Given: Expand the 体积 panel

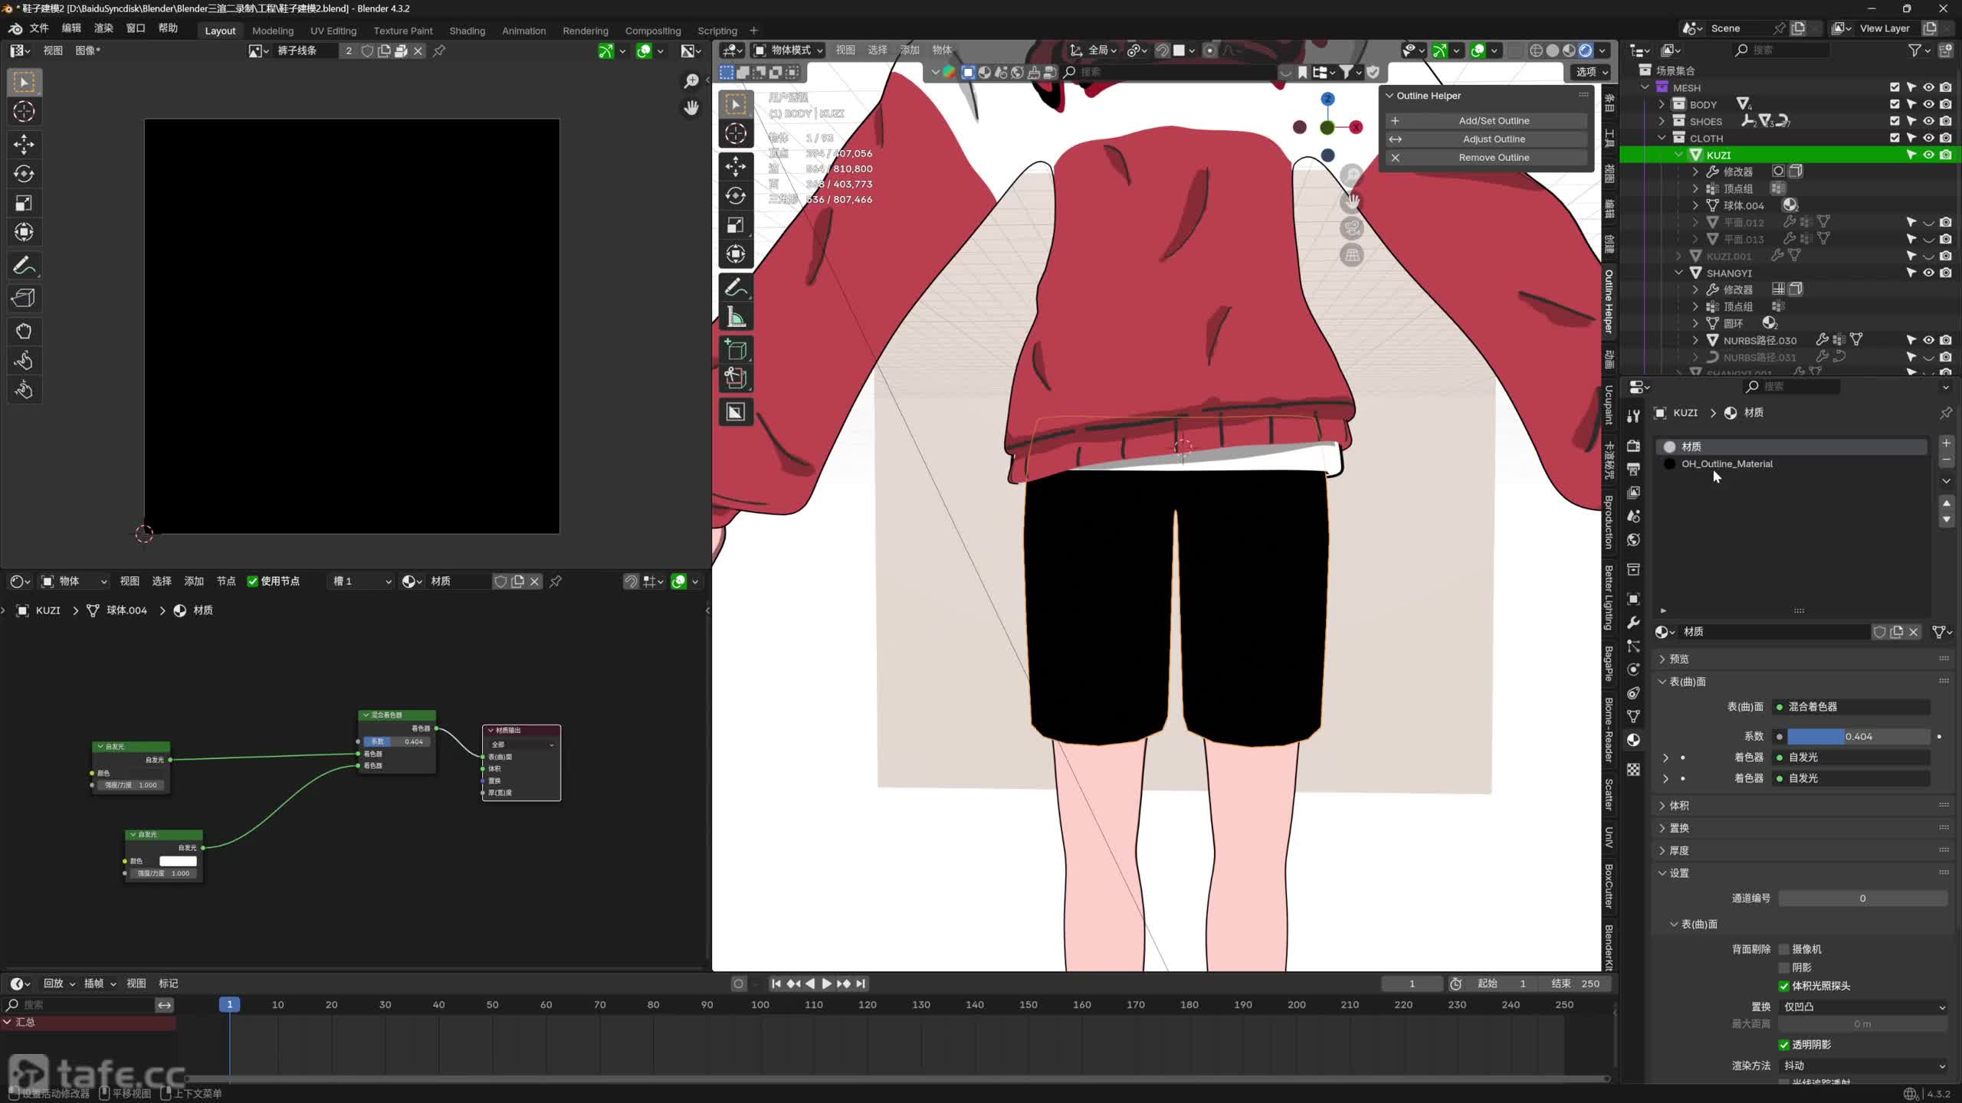Looking at the screenshot, I should tap(1678, 805).
